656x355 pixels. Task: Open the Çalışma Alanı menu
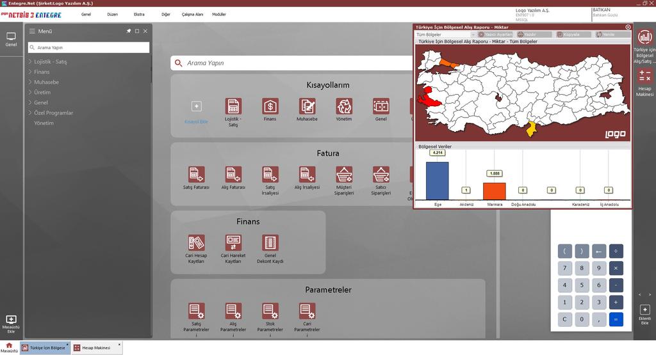click(x=192, y=14)
